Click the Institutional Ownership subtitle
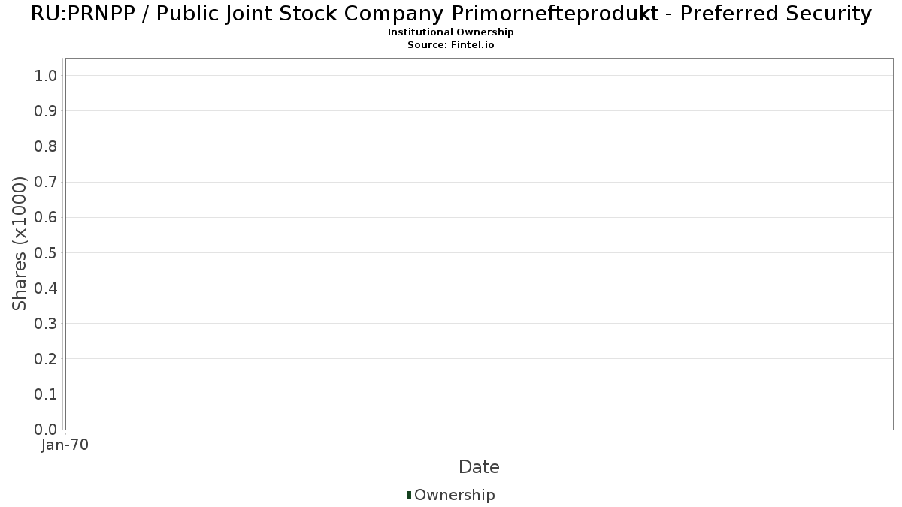The height and width of the screenshot is (507, 902). coord(451,32)
